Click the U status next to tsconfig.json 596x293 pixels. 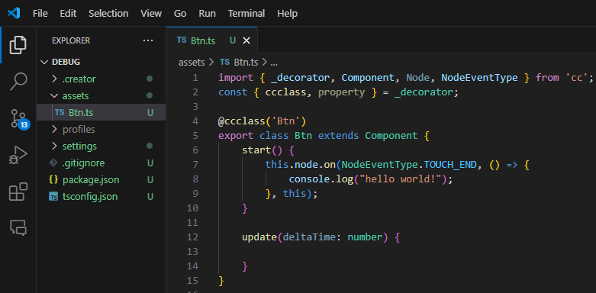[x=150, y=197]
